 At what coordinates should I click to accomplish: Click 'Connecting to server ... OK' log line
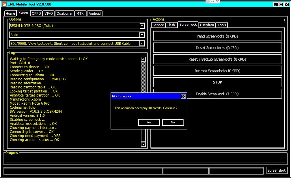pos(32,131)
